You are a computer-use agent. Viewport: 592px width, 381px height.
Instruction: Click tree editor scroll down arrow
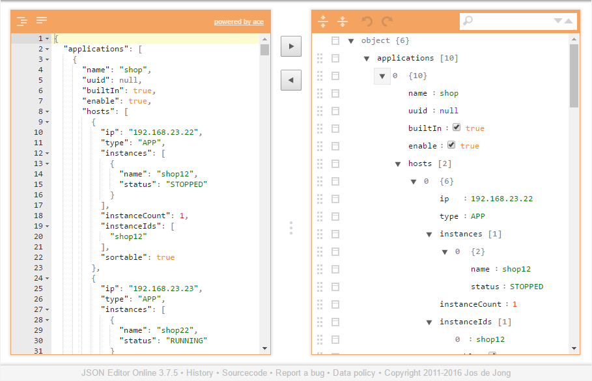574,348
